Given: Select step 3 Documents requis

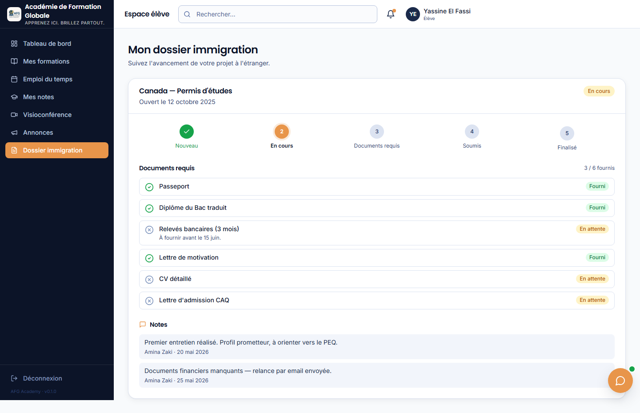Looking at the screenshot, I should point(377,132).
